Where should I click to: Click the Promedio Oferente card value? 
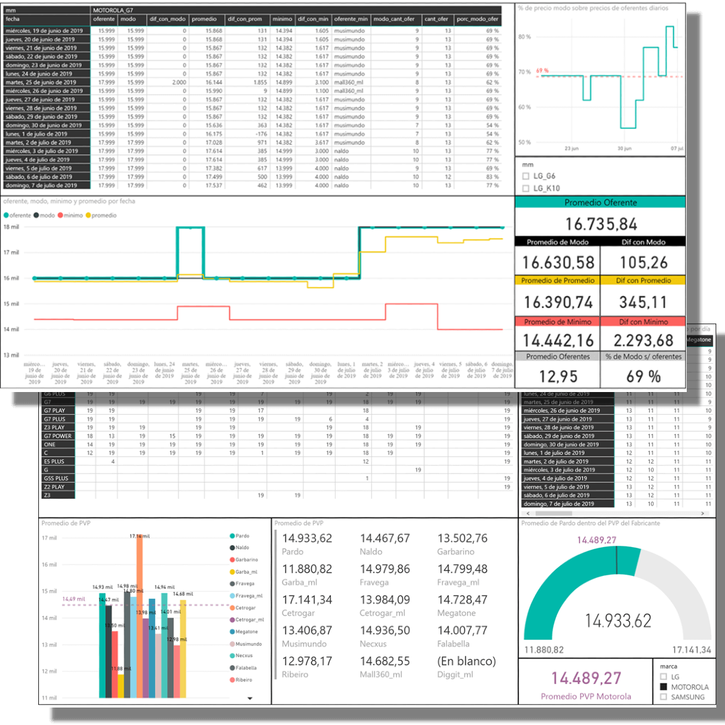click(x=600, y=224)
